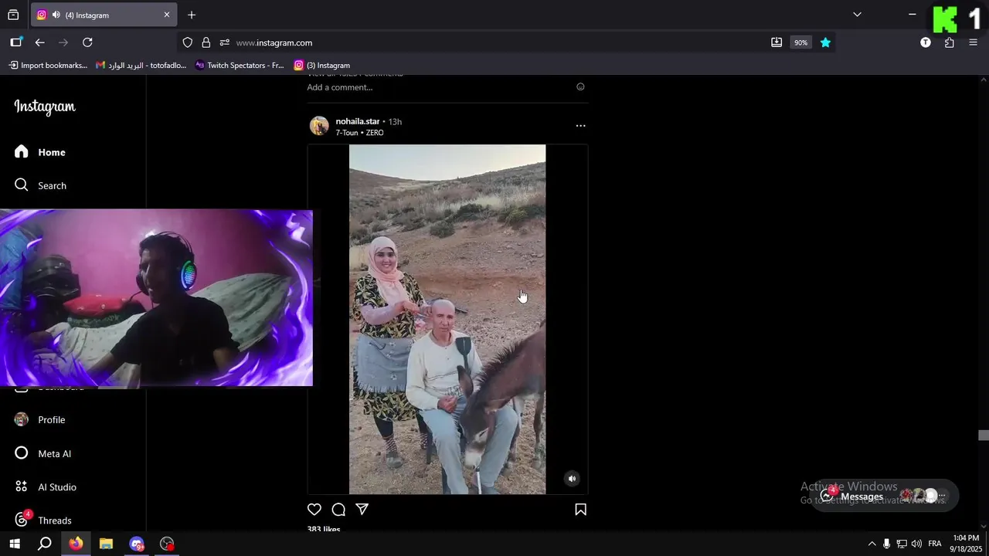Open the sidebar toggle in browser toolbar

click(16, 42)
